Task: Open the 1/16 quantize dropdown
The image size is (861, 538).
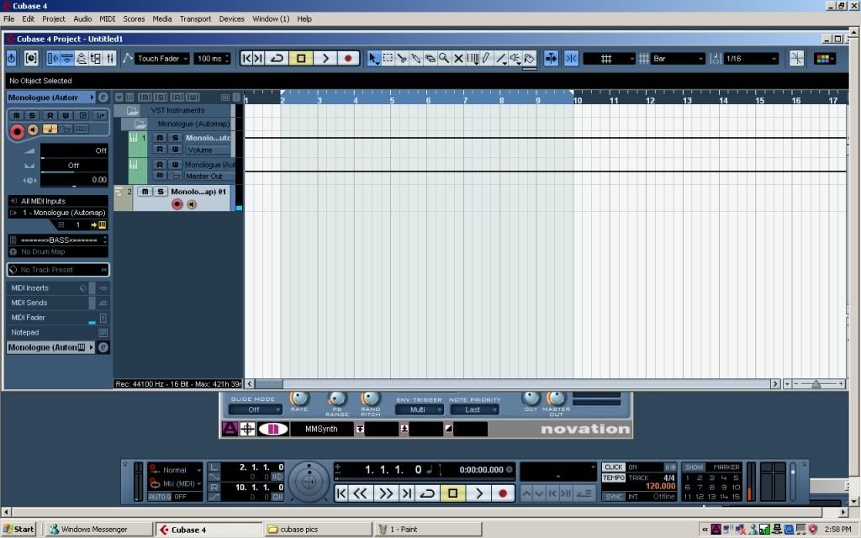Action: 751,58
